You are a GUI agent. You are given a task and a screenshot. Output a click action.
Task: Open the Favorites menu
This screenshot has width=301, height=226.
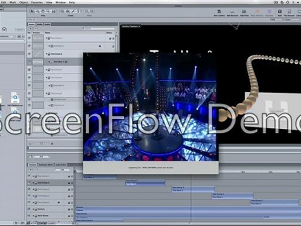tap(37, 2)
